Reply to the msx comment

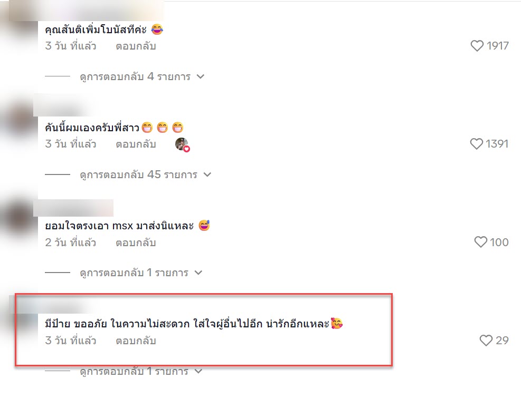coord(136,242)
